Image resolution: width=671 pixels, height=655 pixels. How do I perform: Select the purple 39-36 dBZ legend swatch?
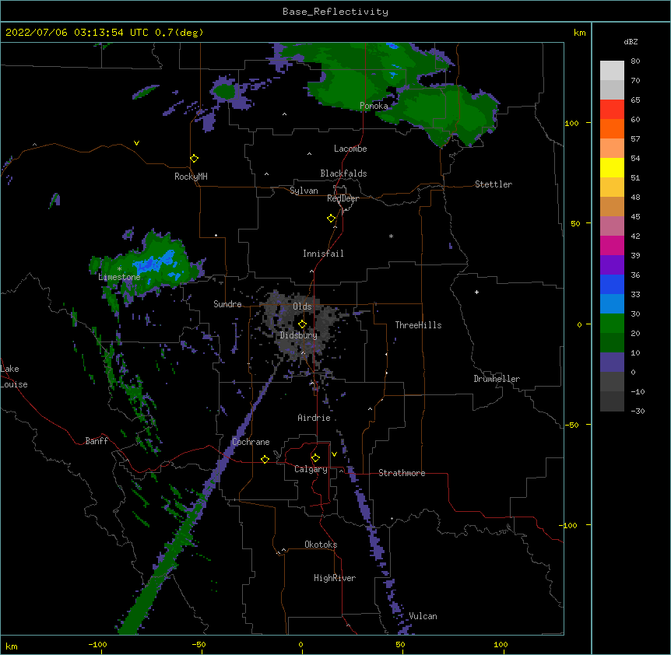[612, 265]
